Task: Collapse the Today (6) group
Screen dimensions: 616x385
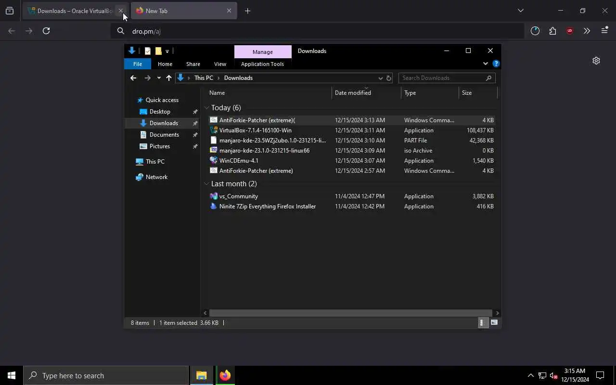Action: (206, 108)
